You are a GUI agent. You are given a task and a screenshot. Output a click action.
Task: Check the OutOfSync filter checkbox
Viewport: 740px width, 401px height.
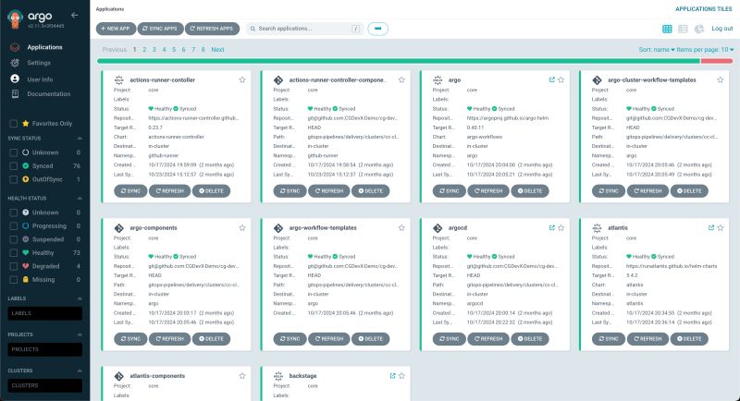13,179
